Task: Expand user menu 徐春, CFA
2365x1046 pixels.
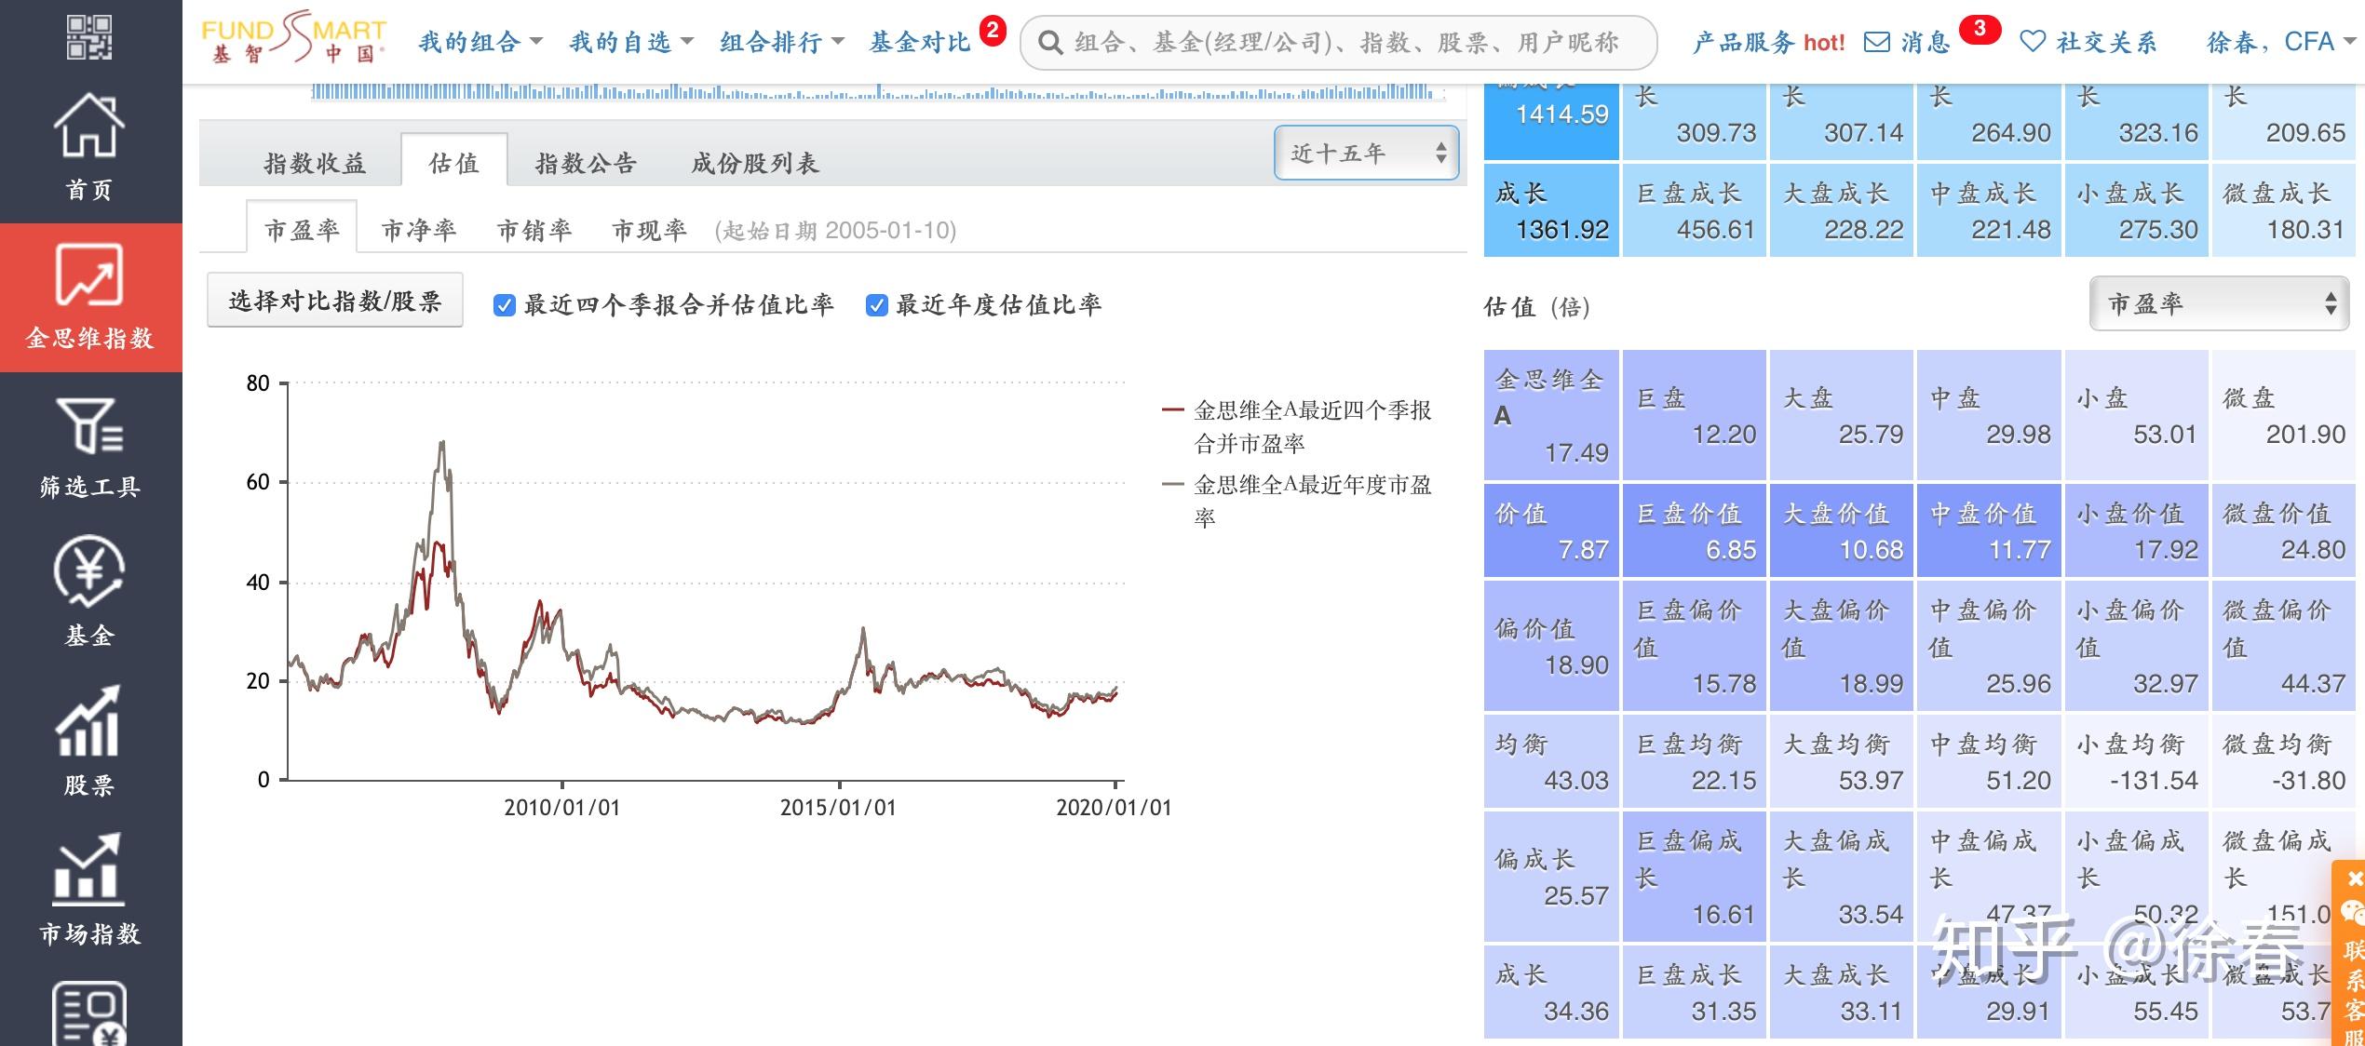Action: coord(2281,42)
